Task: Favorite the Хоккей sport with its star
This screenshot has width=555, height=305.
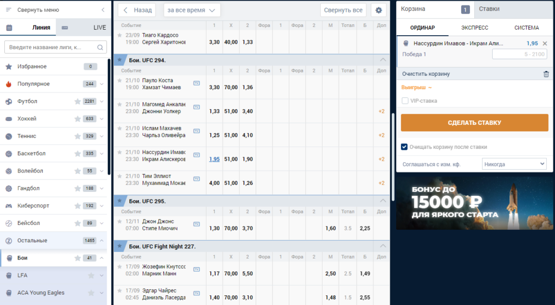Action: tap(78, 118)
